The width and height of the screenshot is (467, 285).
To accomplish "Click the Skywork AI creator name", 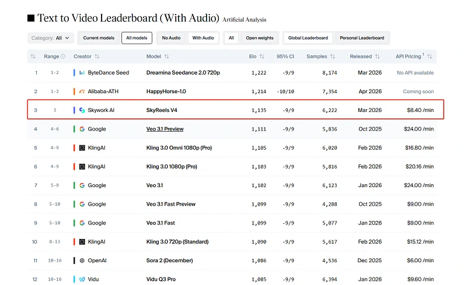I will click(x=101, y=110).
